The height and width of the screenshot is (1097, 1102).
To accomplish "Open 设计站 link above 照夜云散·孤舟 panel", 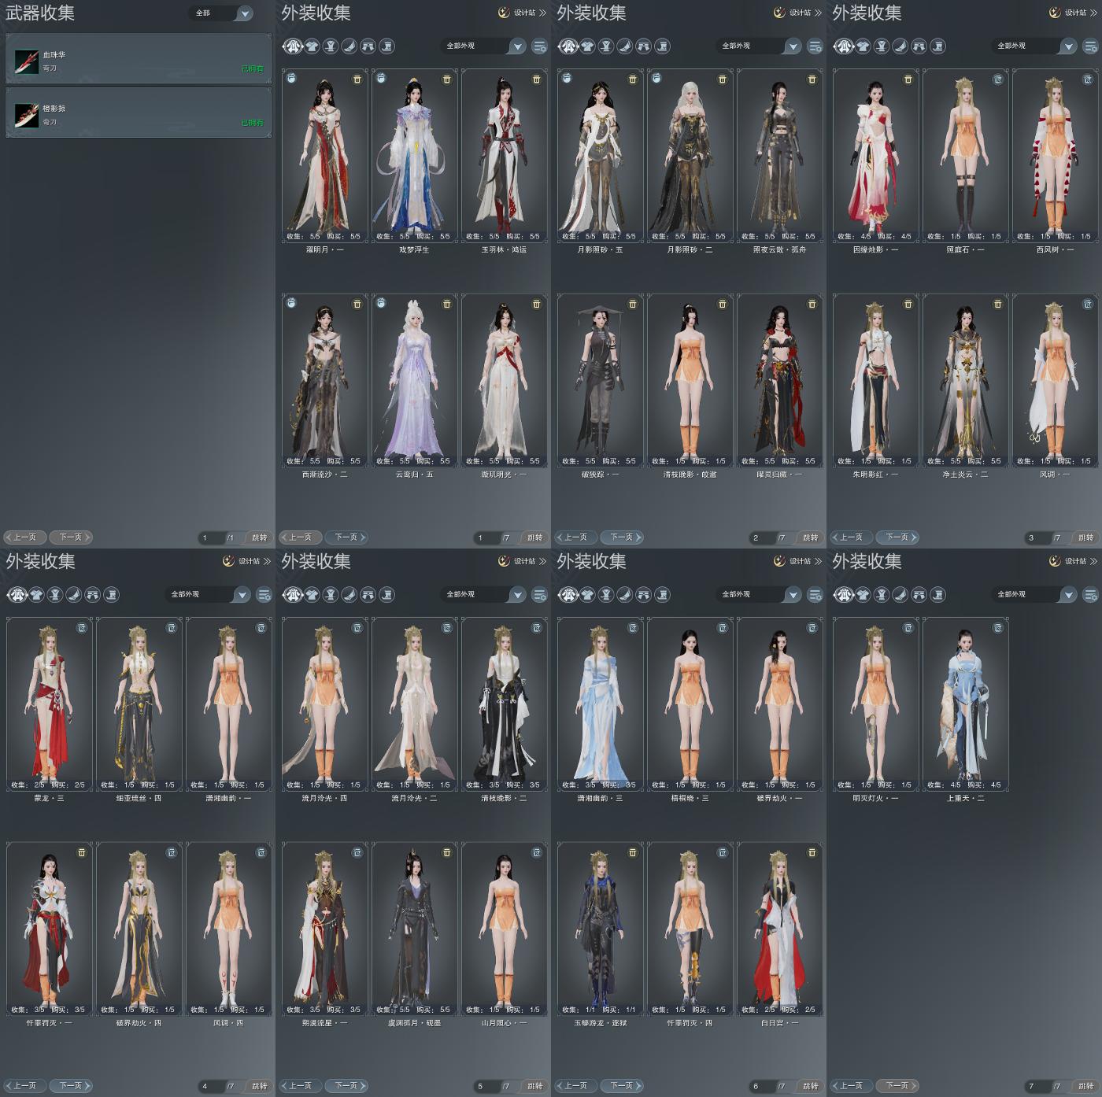I will (798, 13).
